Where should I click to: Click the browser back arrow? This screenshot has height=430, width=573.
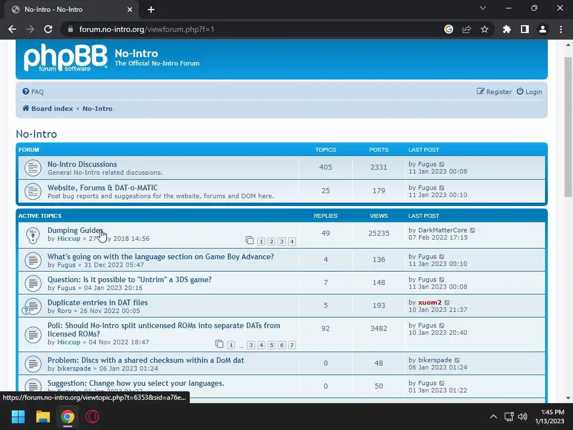(12, 29)
